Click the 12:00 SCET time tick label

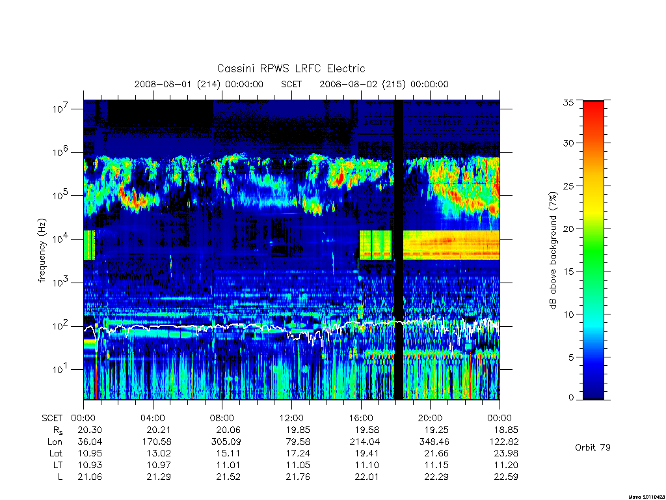click(x=291, y=418)
